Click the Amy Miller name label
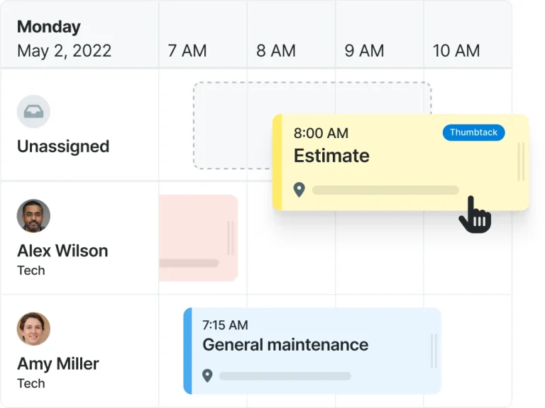The image size is (545, 408). pyautogui.click(x=58, y=364)
